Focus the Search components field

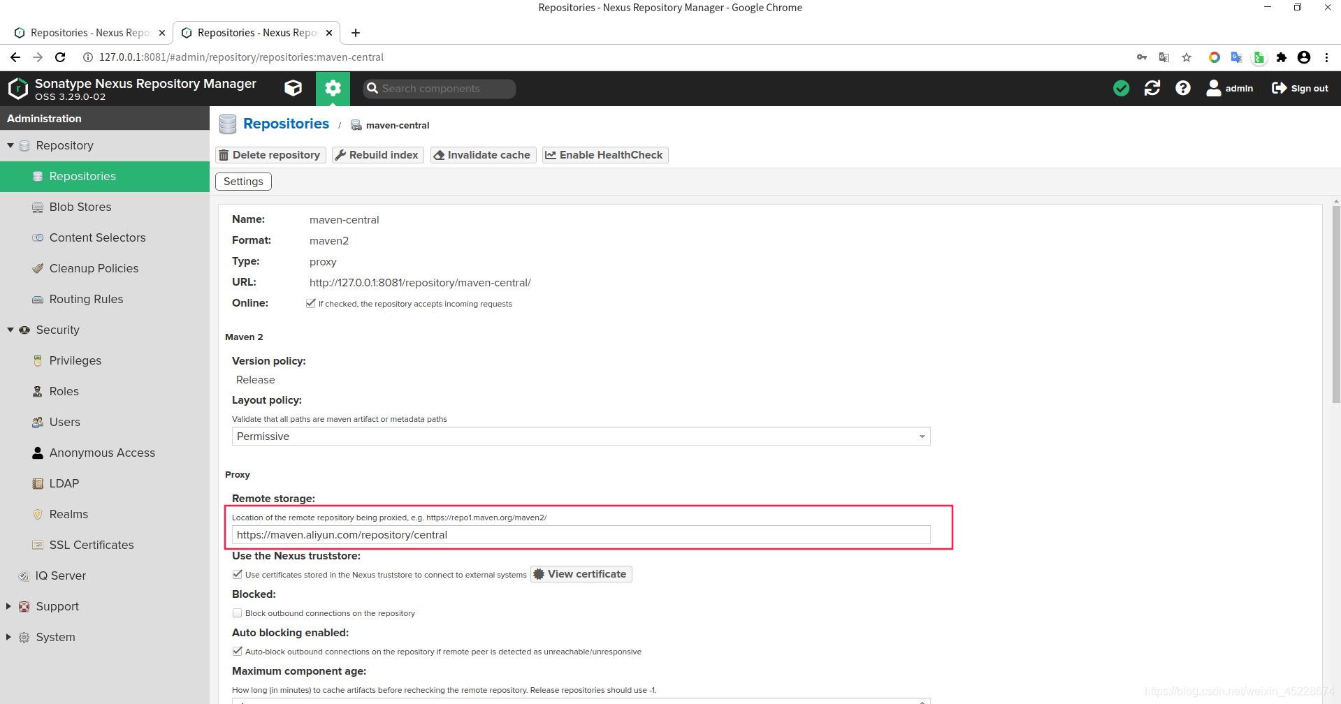[x=440, y=89]
